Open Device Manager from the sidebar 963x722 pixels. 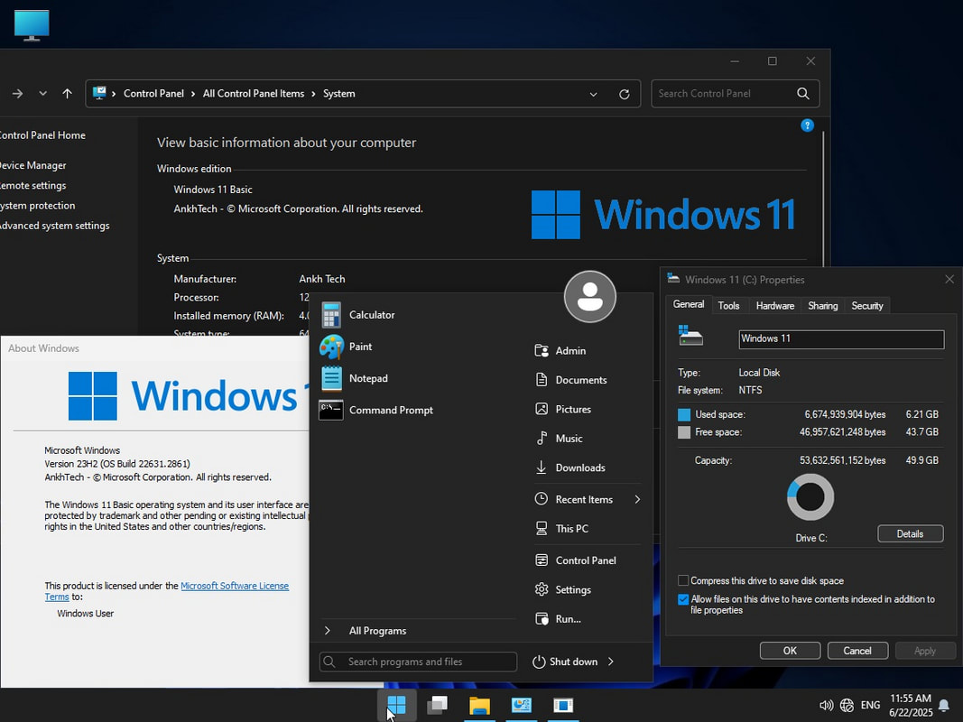(32, 165)
